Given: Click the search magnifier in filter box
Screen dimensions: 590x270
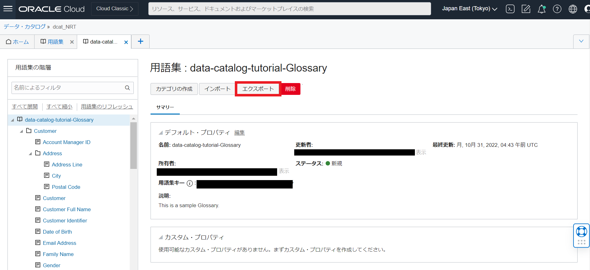Looking at the screenshot, I should 127,88.
